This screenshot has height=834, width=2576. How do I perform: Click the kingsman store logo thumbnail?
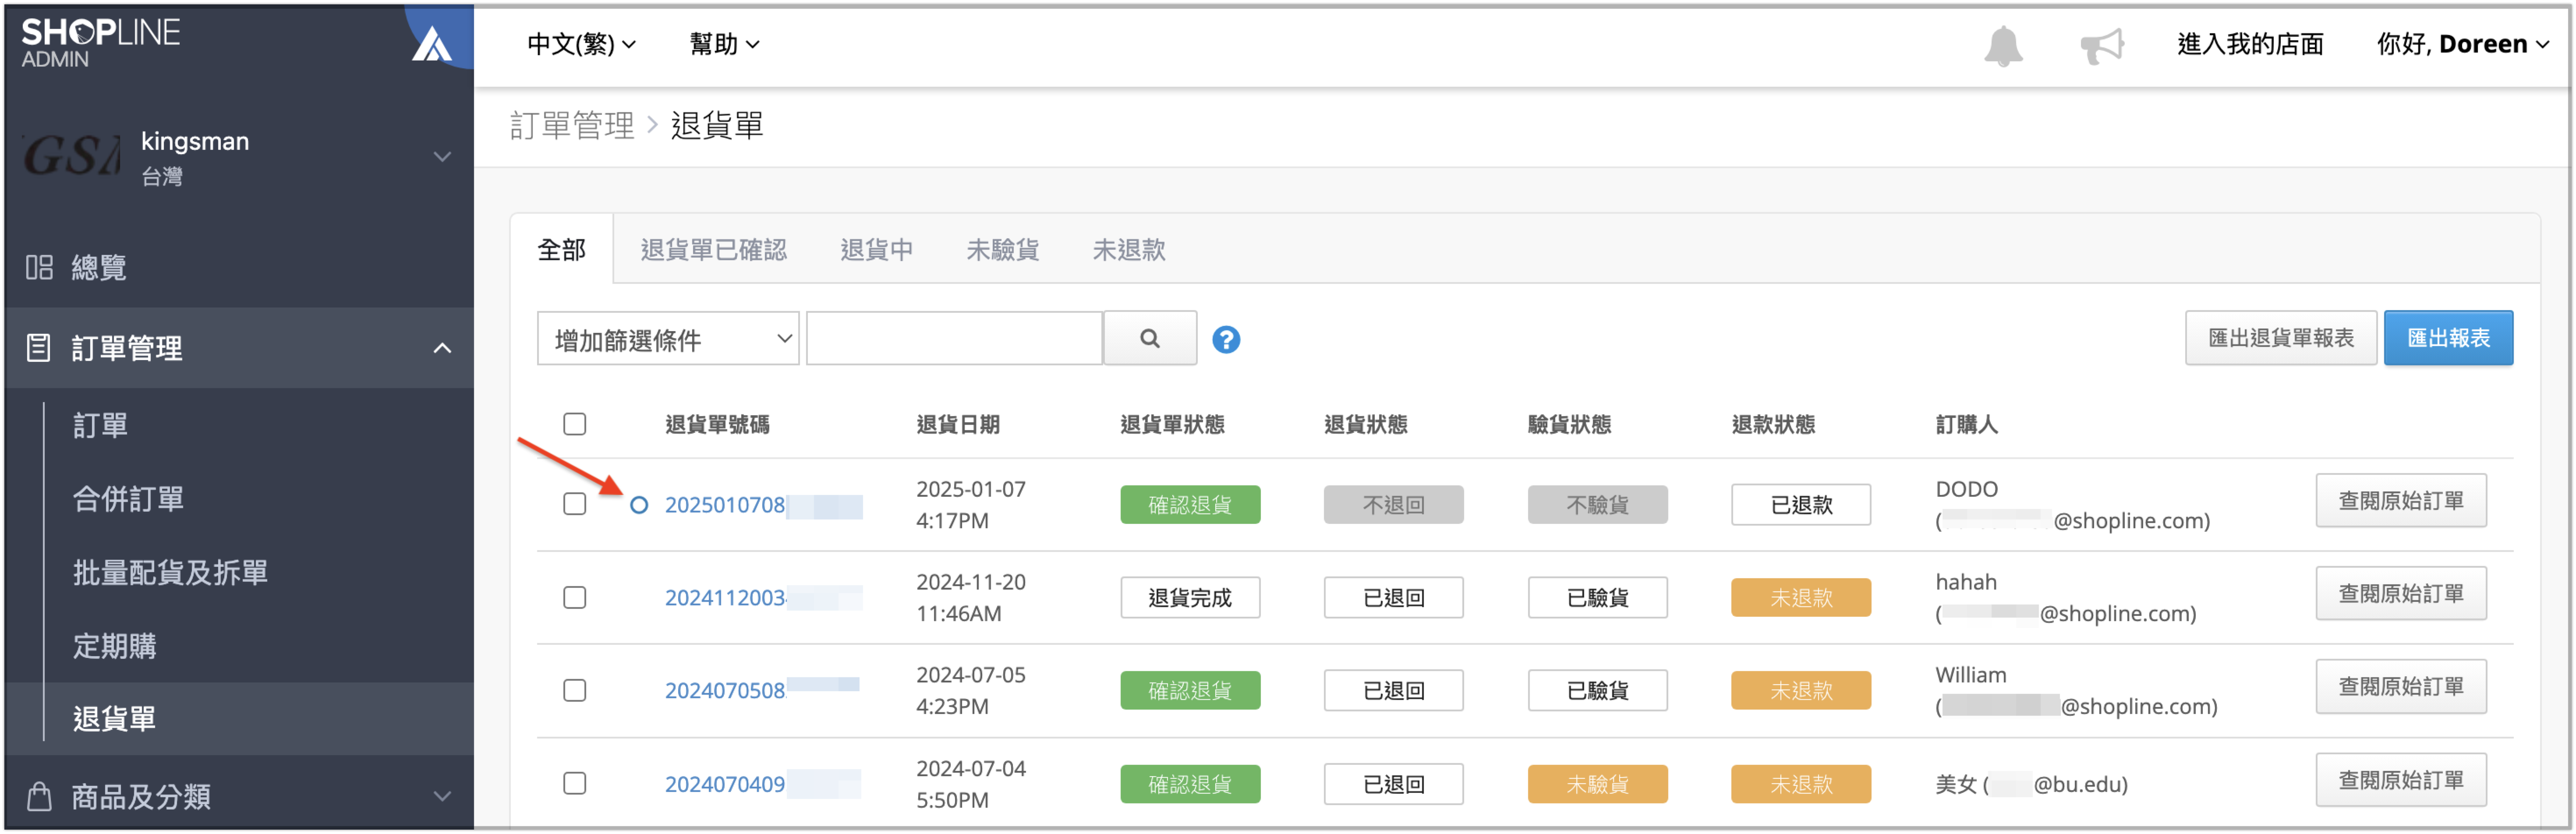(71, 157)
